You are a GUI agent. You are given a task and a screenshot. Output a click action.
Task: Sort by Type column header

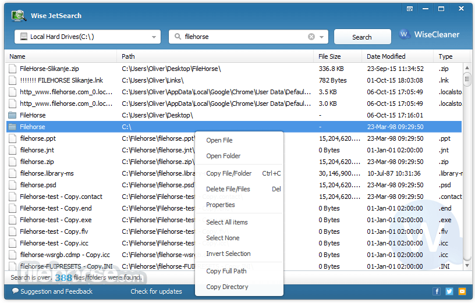click(x=451, y=56)
